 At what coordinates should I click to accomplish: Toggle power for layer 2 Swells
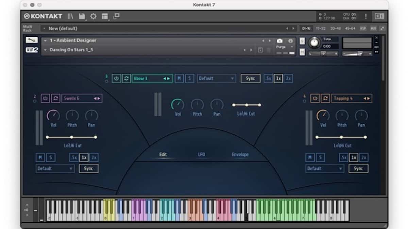pyautogui.click(x=46, y=98)
